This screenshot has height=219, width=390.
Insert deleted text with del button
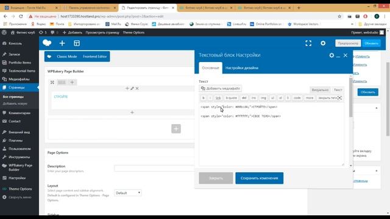[x=244, y=98]
